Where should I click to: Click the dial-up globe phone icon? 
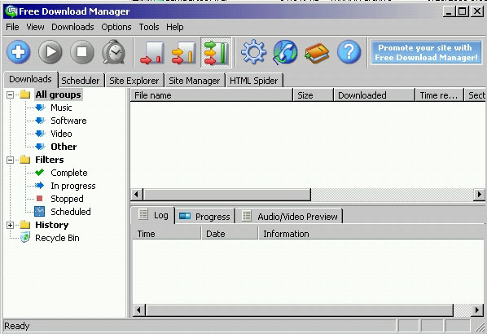pos(285,52)
